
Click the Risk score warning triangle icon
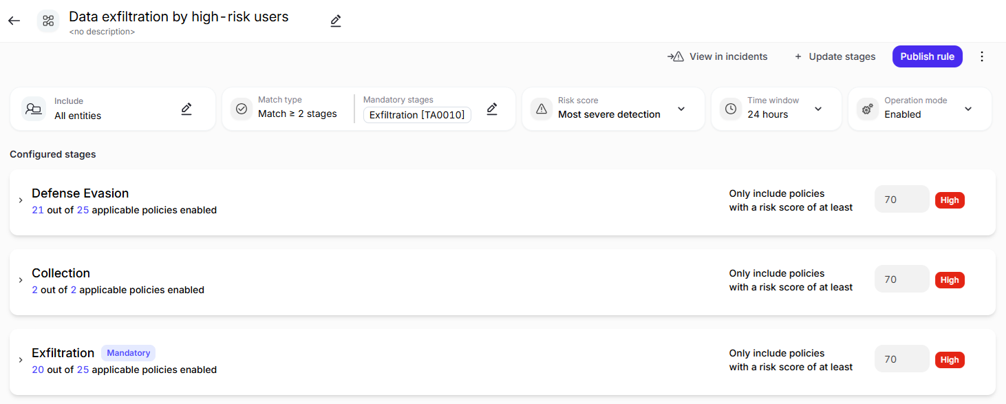[542, 109]
